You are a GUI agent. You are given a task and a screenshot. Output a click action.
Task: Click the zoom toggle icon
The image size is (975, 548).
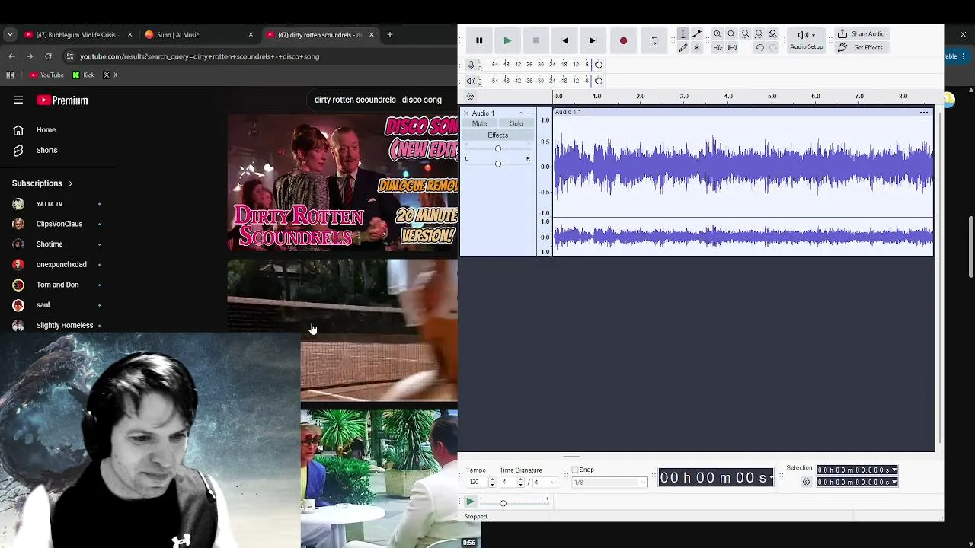pos(772,34)
